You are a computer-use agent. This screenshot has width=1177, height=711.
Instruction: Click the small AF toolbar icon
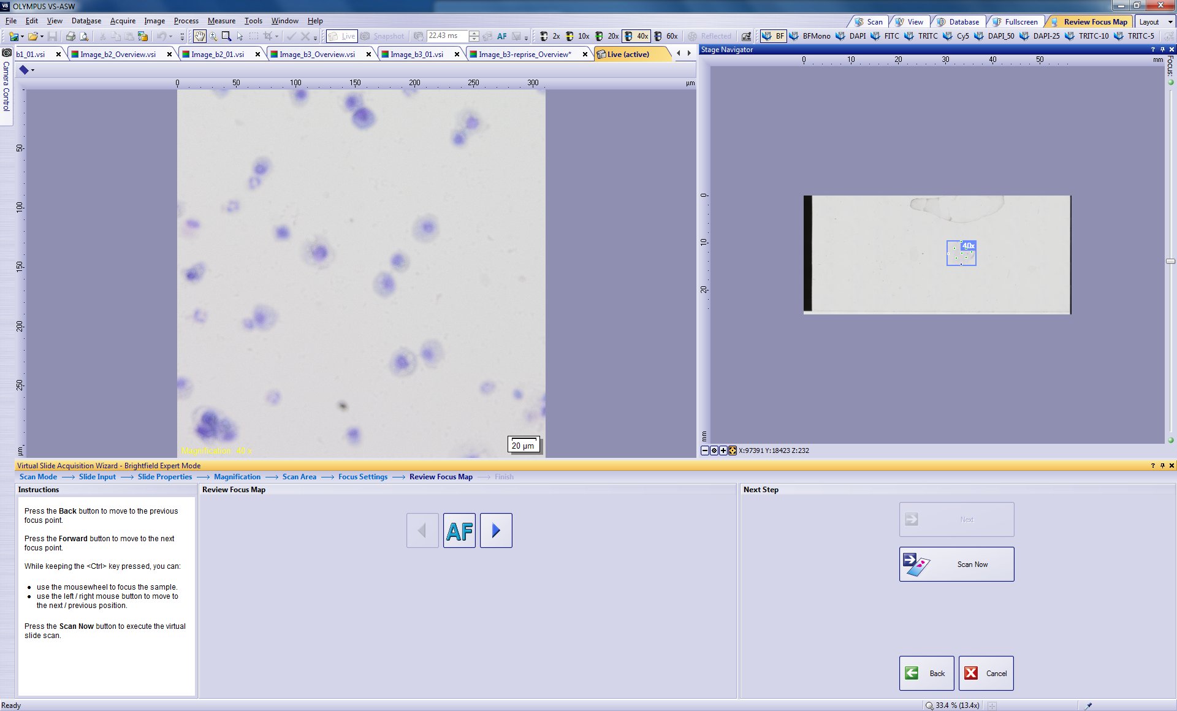click(x=501, y=36)
